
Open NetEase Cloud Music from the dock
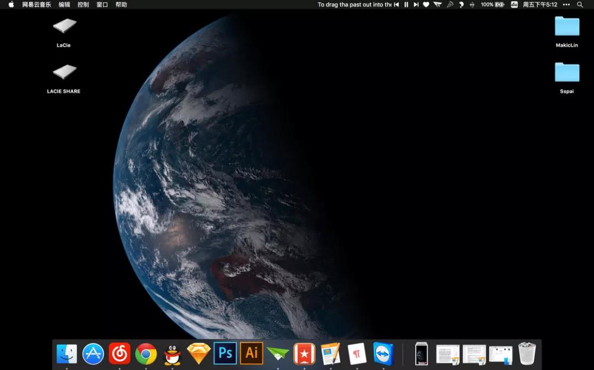[x=119, y=354]
